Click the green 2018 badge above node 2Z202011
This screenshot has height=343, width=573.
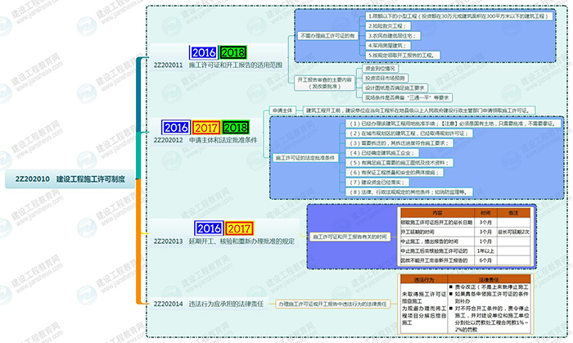[233, 52]
